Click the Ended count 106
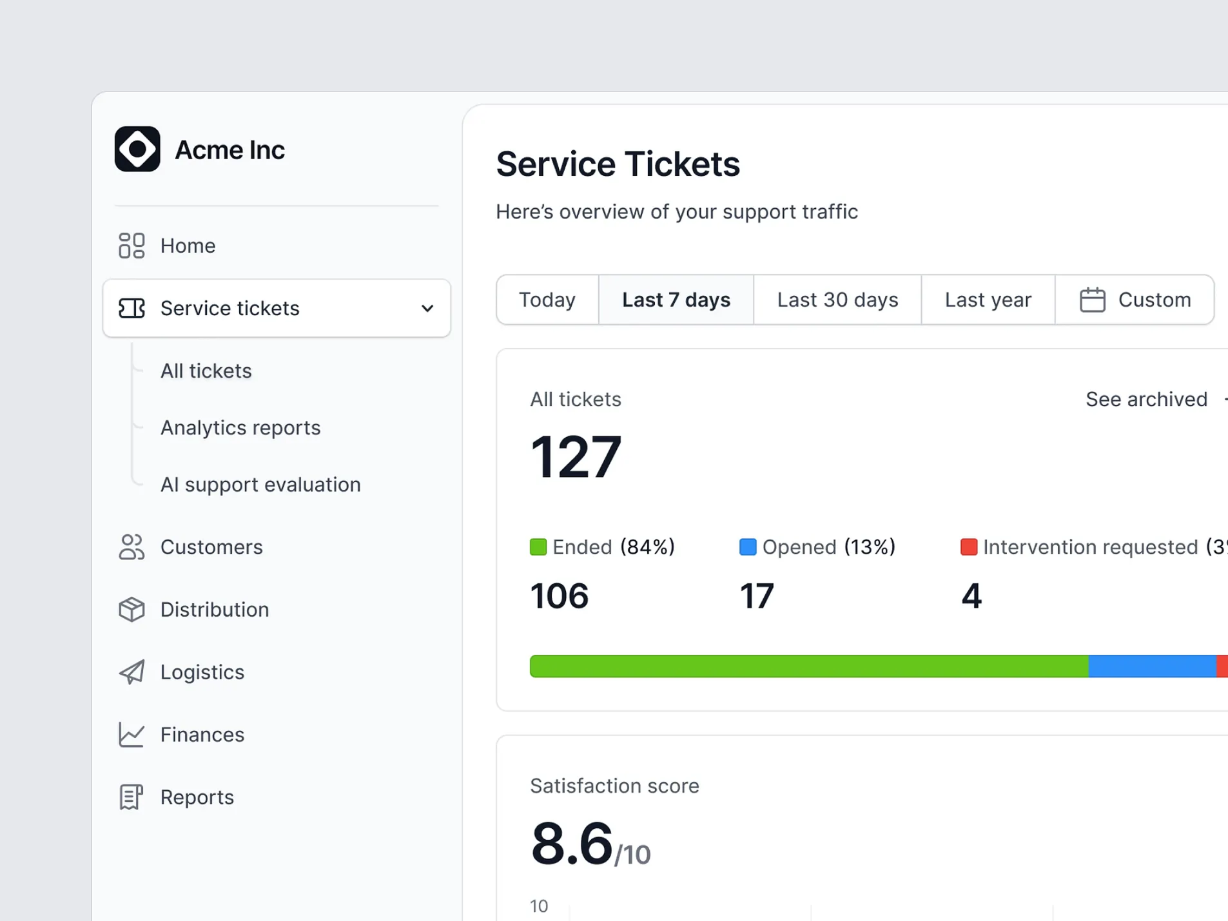The width and height of the screenshot is (1228, 921). point(559,596)
